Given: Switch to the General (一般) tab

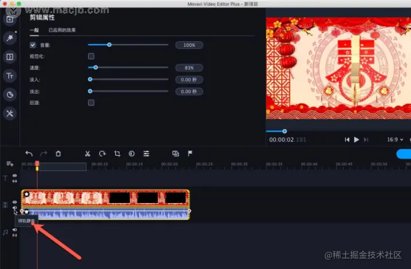Looking at the screenshot, I should point(34,30).
